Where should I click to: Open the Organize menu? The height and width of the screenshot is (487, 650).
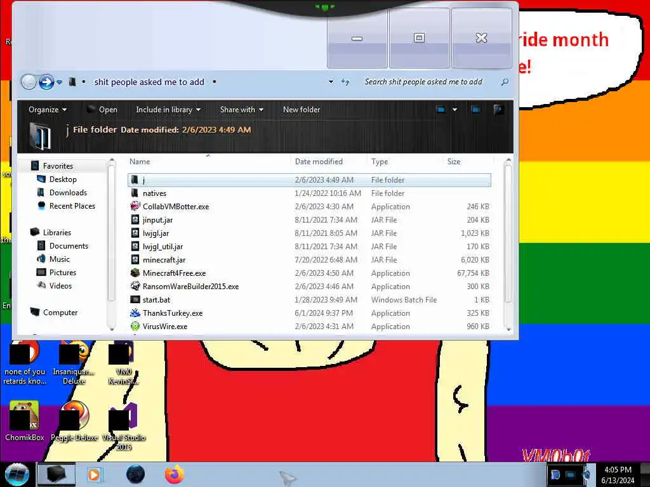tap(47, 110)
